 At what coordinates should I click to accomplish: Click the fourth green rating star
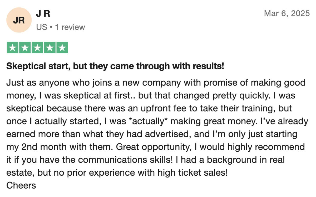pos(50,48)
